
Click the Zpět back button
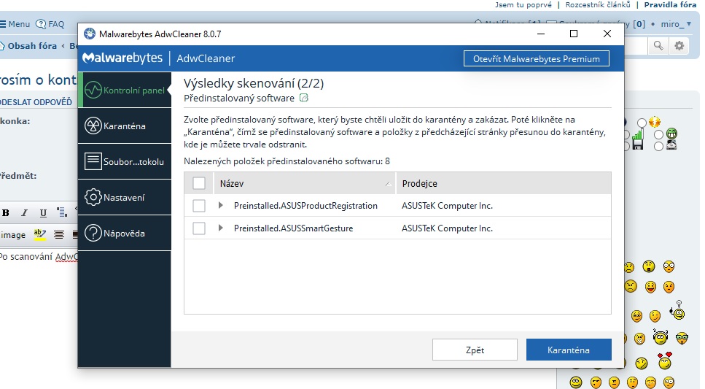(x=475, y=350)
